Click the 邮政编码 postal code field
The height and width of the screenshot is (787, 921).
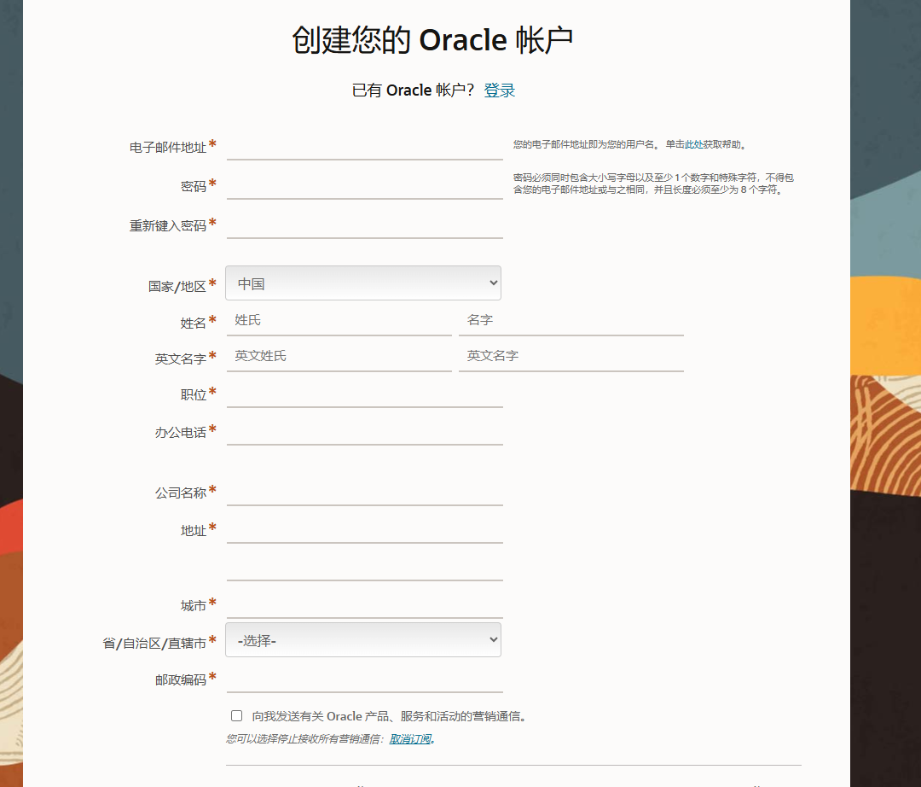(364, 680)
